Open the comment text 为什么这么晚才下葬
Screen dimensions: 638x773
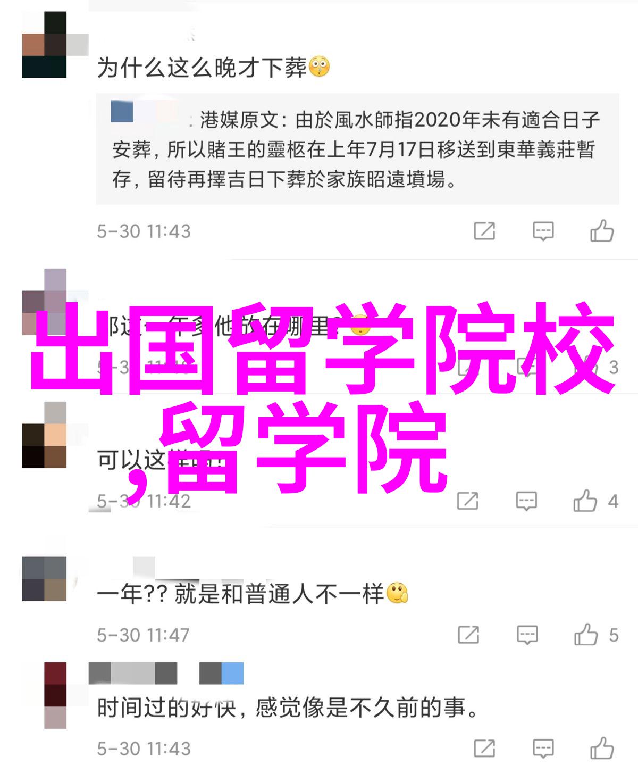tap(202, 68)
